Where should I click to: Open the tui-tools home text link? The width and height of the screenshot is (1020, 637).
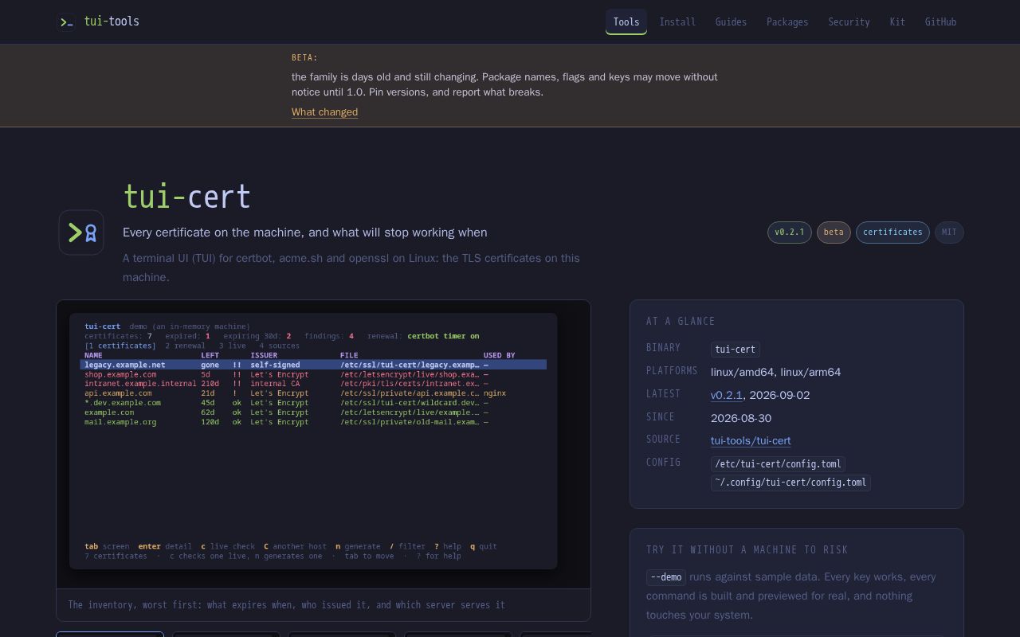(112, 21)
